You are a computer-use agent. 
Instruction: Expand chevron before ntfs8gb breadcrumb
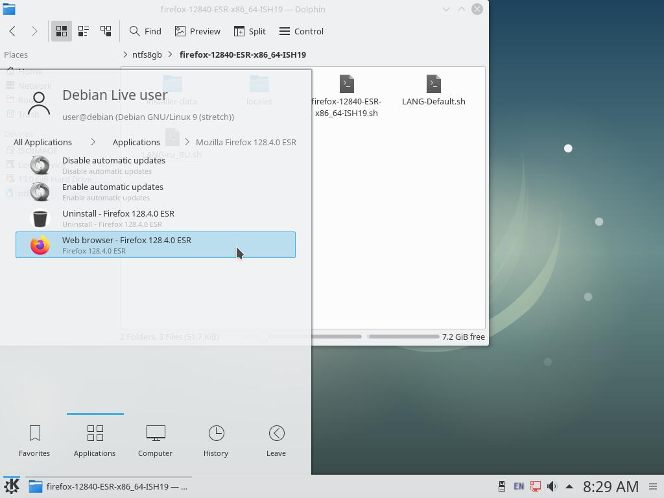pyautogui.click(x=125, y=54)
